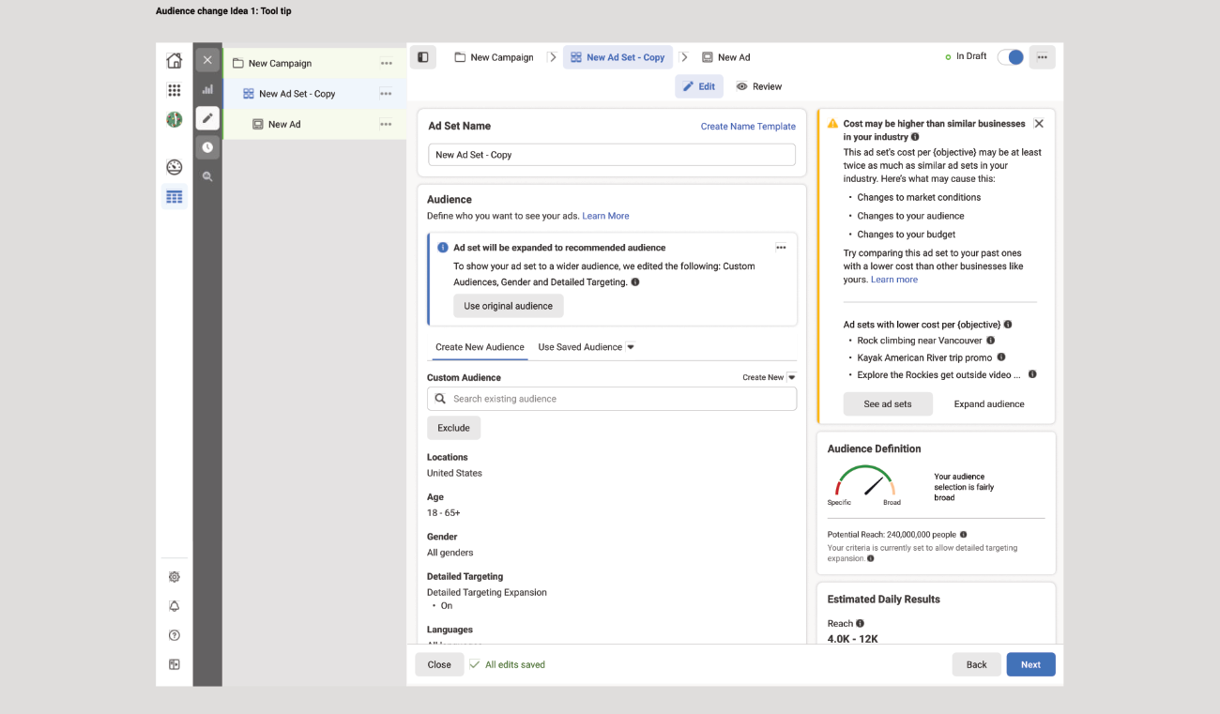Toggle the sidebar panel collapse icon
This screenshot has height=714, width=1220.
[x=422, y=57]
